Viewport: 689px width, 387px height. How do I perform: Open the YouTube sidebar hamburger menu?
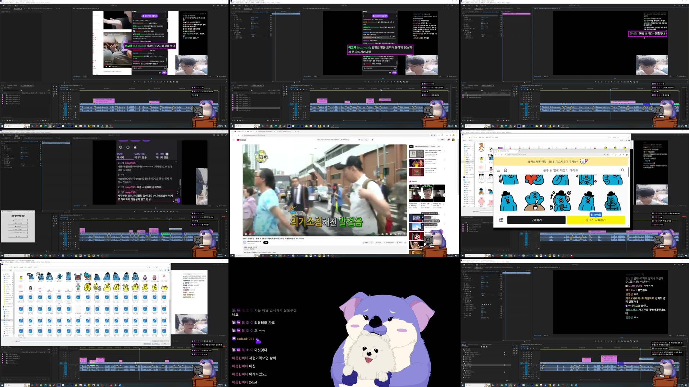(234, 140)
